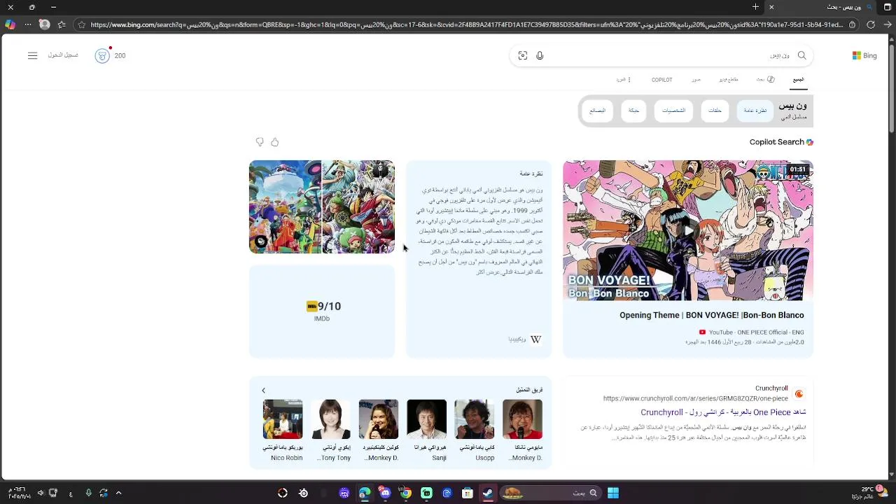
Task: Open the browser profile avatar icon
Action: click(44, 24)
